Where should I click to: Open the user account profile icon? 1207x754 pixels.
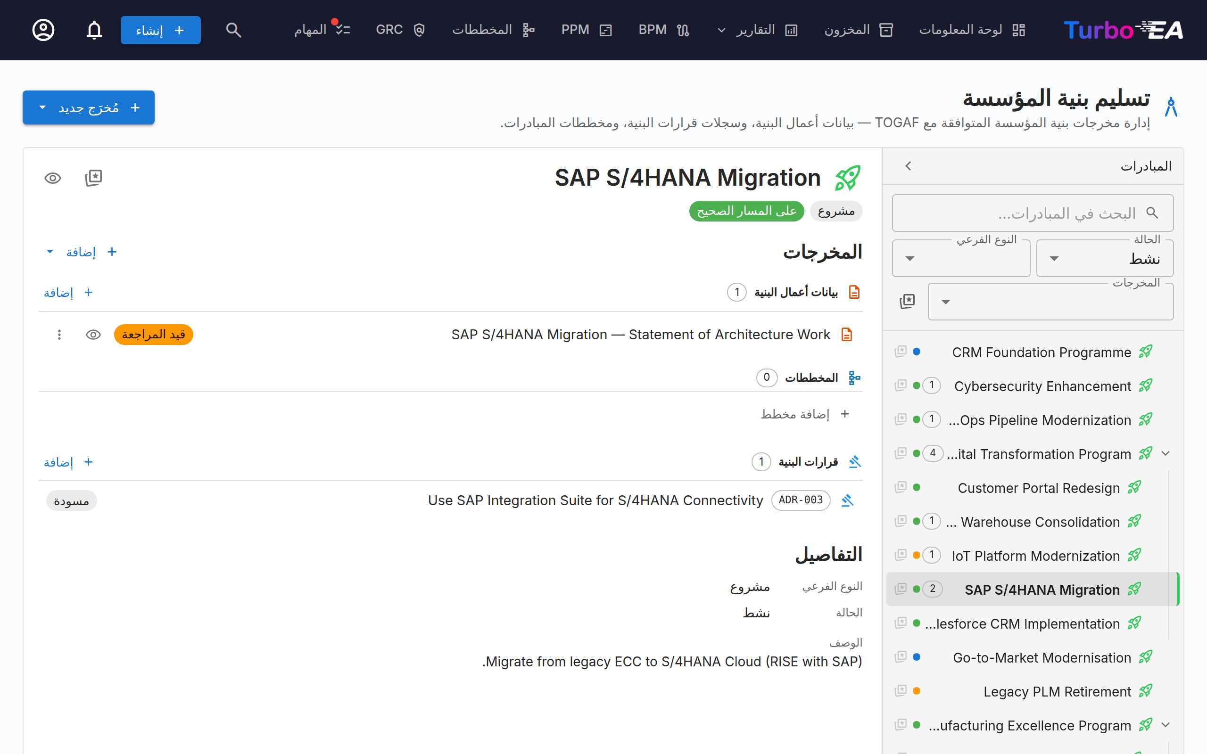point(43,30)
